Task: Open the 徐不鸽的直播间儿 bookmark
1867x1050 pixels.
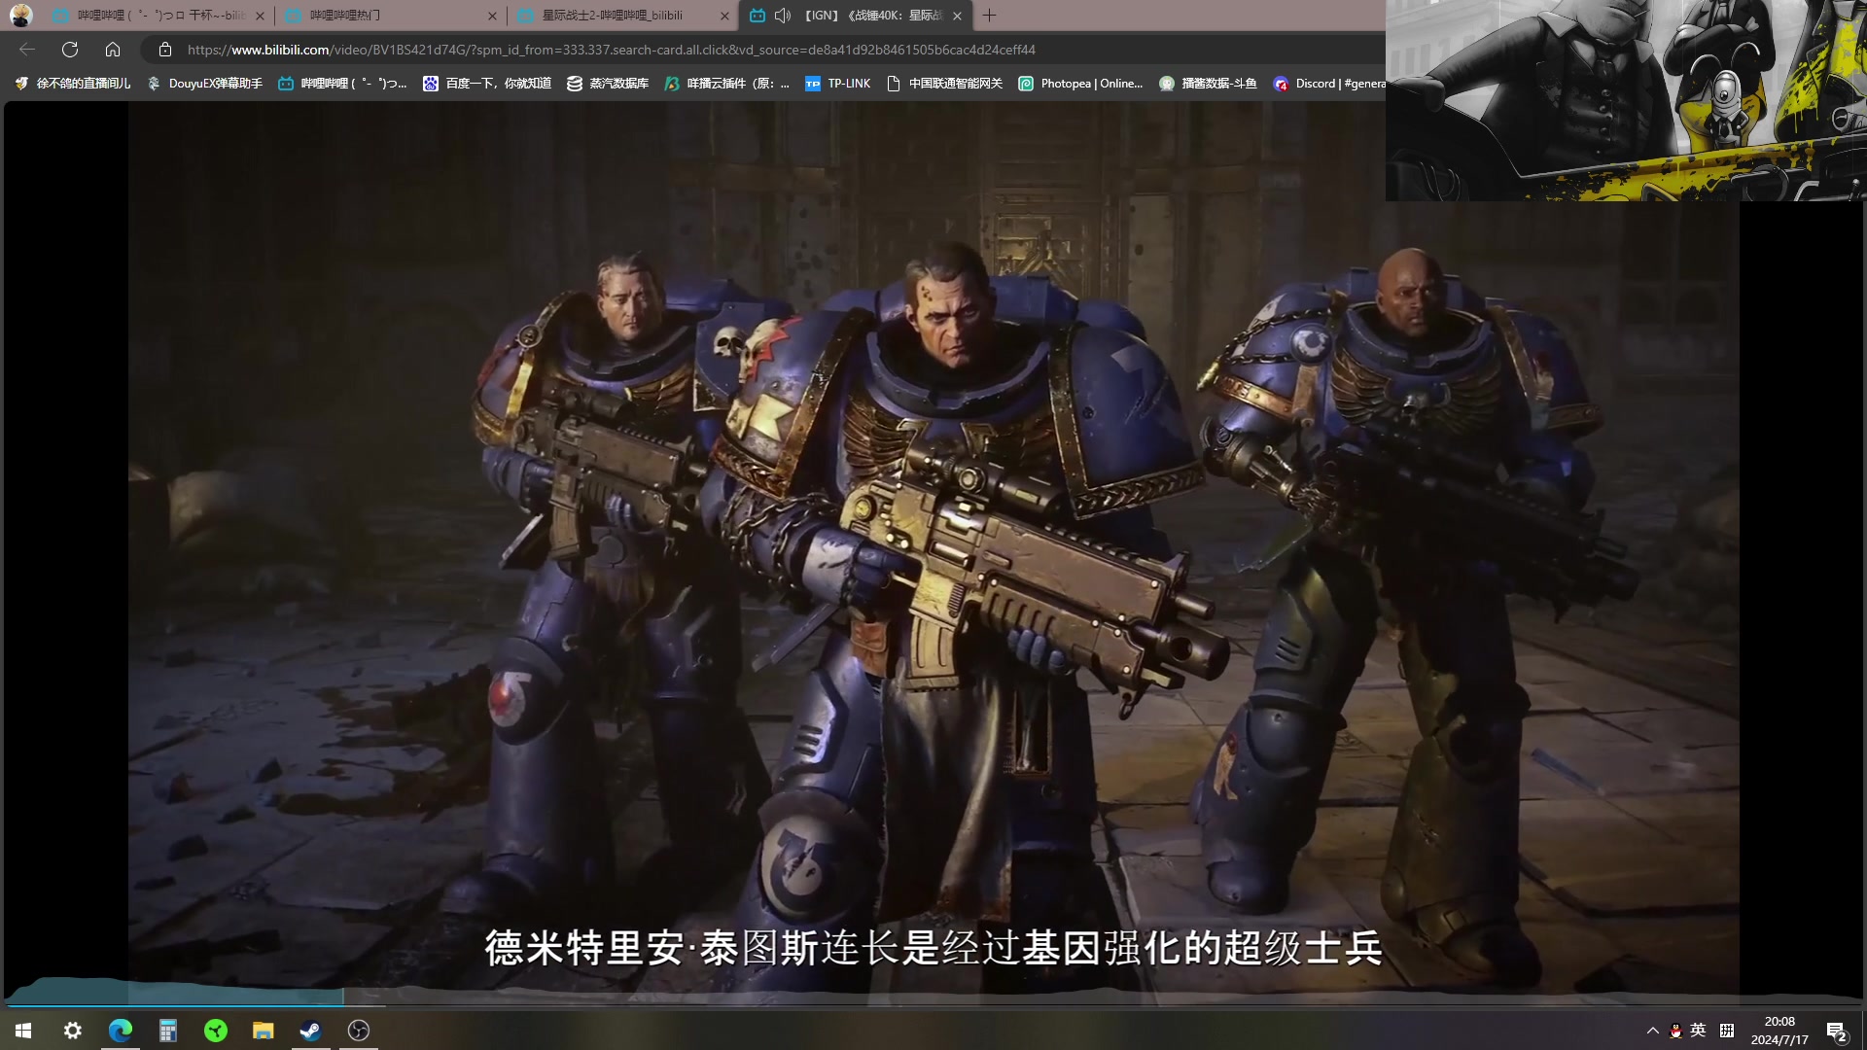Action: pos(73,84)
